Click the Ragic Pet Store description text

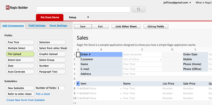[136, 45]
